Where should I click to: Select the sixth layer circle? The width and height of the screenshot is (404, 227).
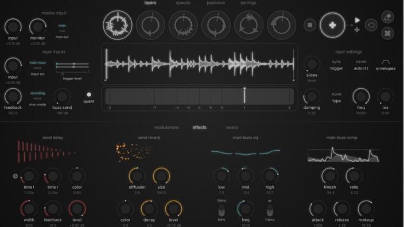281,25
